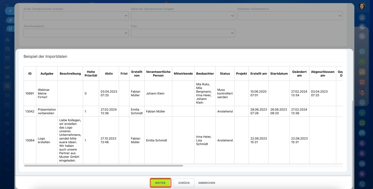The width and height of the screenshot is (373, 189).
Task: Click the notifications bell icon
Action: point(362,17)
